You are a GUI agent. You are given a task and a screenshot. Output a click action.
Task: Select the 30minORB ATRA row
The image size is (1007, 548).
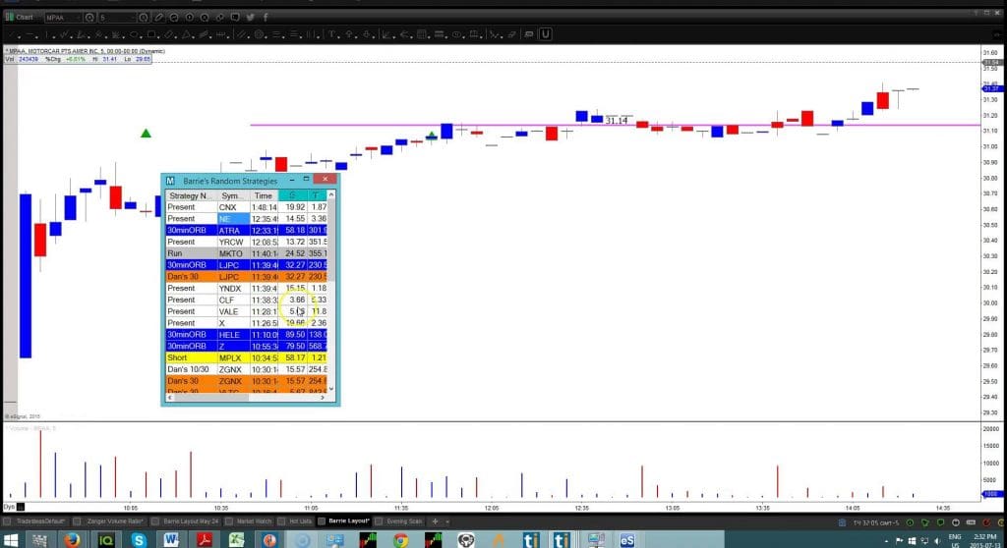coord(247,231)
